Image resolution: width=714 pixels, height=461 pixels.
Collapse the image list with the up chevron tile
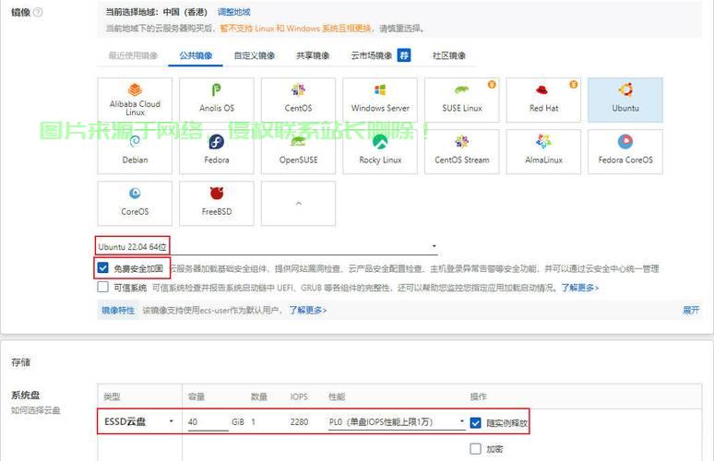coord(298,204)
